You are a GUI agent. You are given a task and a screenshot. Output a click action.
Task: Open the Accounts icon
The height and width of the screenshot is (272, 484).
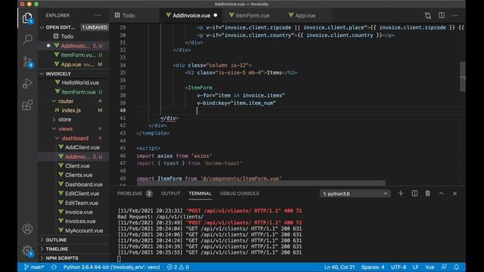27,229
